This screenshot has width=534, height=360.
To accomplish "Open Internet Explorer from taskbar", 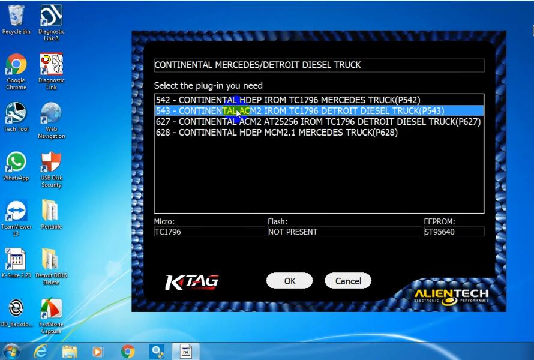I will 41,352.
